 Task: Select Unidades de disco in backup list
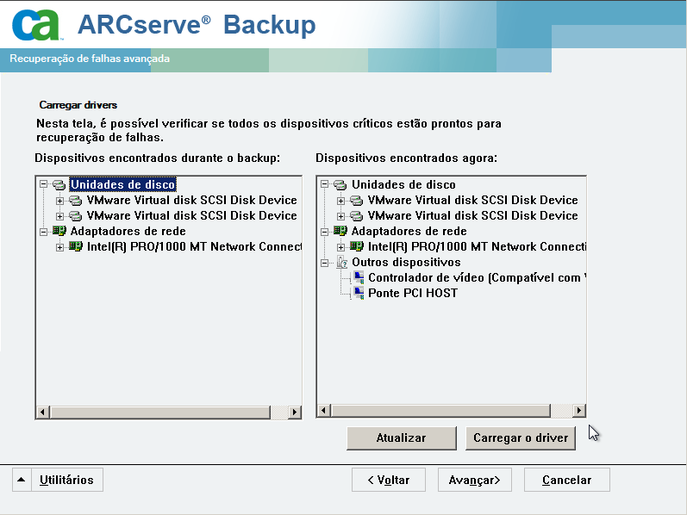pyautogui.click(x=122, y=184)
